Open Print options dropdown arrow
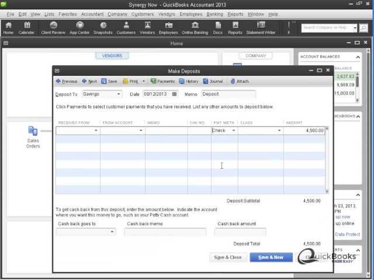 coord(144,82)
